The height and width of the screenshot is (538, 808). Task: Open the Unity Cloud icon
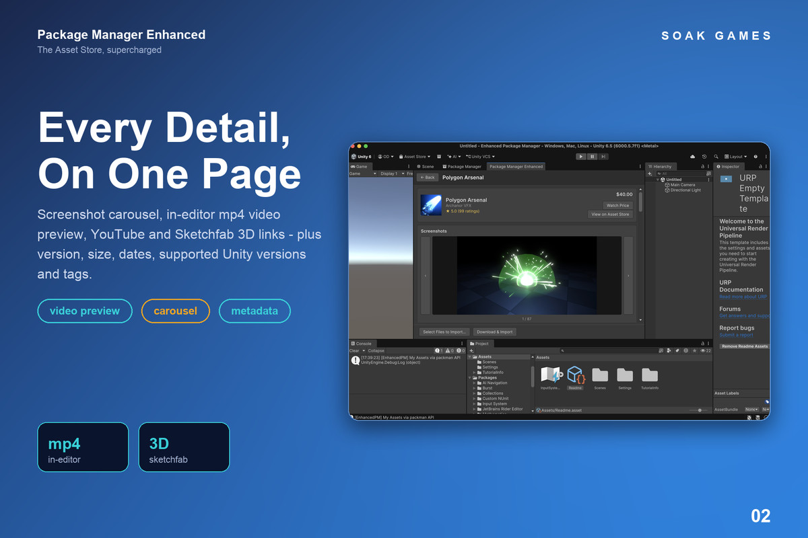pyautogui.click(x=692, y=157)
